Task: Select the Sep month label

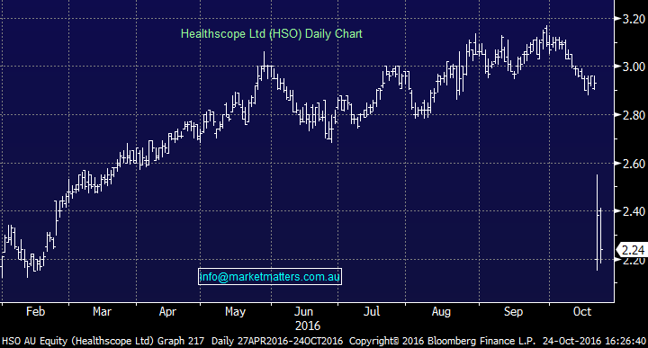Action: click(x=513, y=312)
